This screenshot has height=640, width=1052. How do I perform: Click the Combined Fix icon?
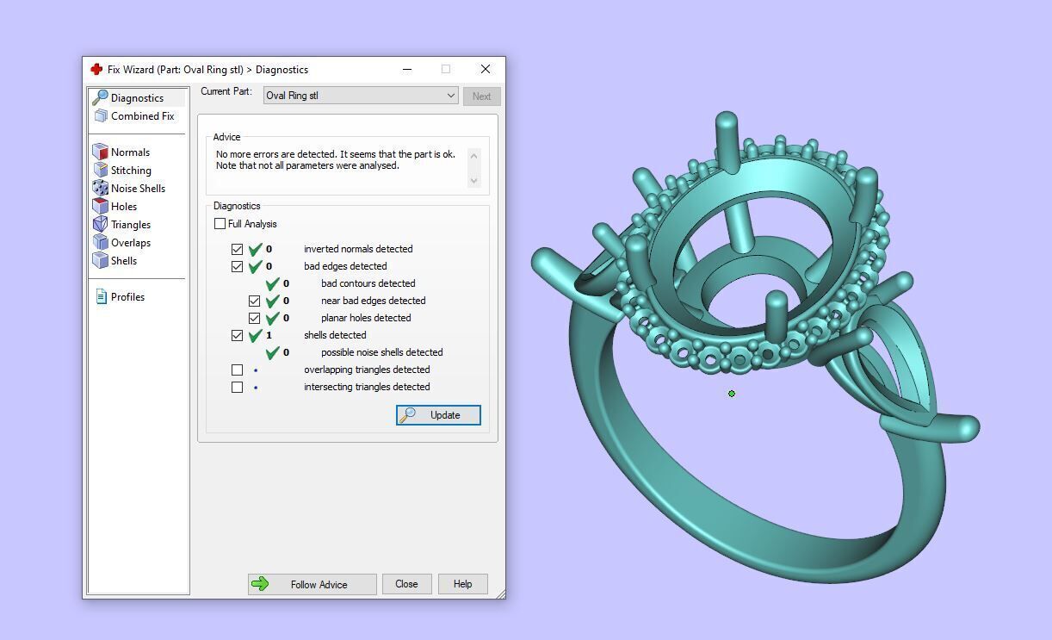coord(101,115)
